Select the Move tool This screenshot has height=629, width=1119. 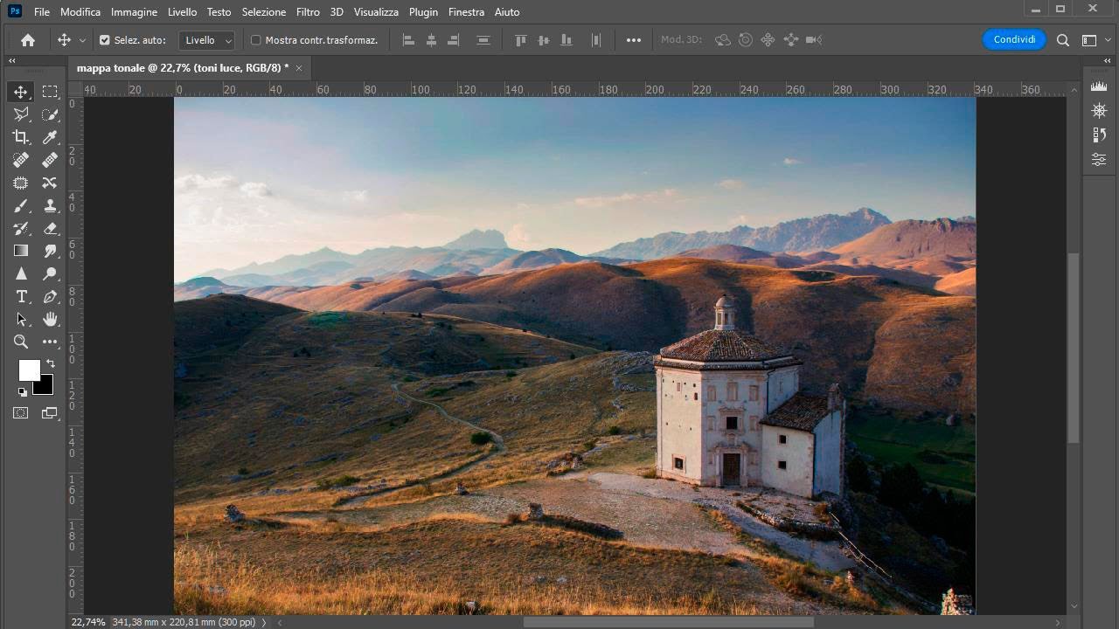[21, 92]
